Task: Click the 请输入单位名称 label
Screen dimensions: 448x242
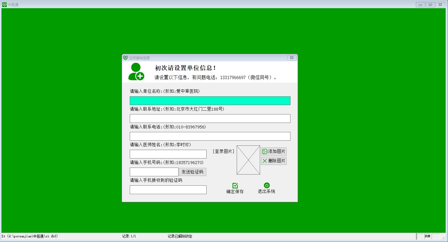Action: [165, 91]
